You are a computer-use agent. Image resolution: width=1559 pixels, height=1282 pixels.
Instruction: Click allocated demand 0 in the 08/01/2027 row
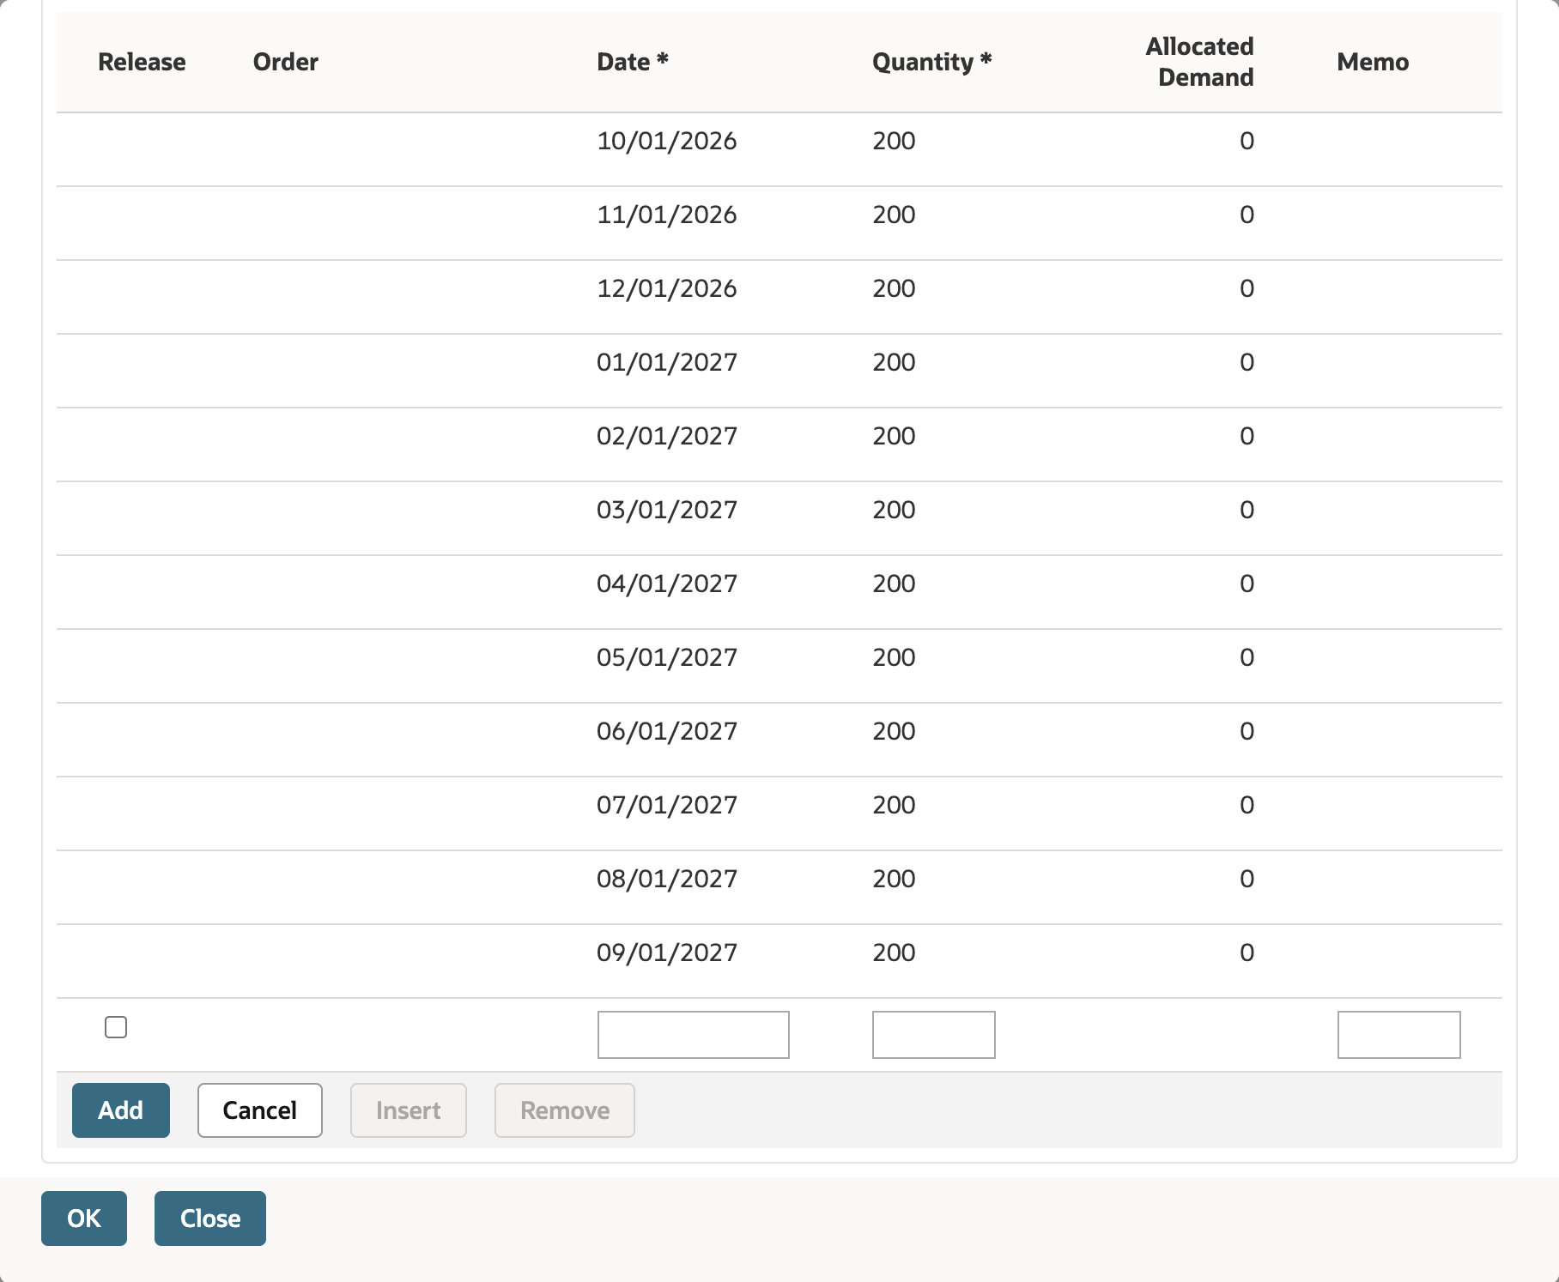click(x=1247, y=879)
